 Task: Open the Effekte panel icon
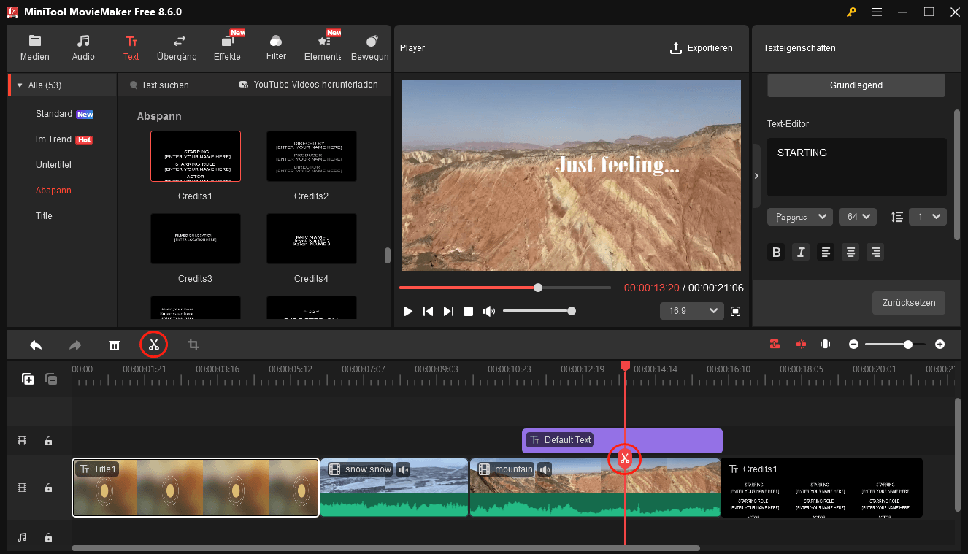click(227, 47)
